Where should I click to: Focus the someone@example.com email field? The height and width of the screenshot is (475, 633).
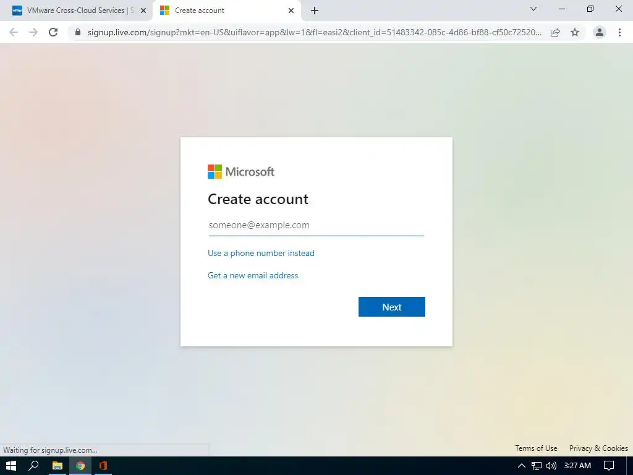click(x=316, y=225)
